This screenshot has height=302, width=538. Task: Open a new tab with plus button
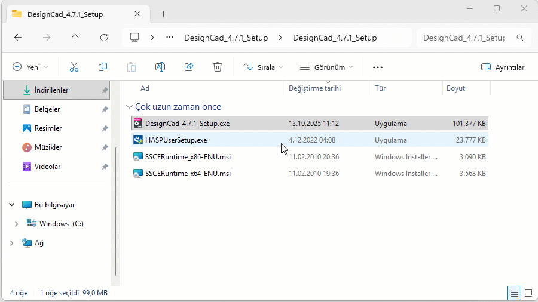163,14
